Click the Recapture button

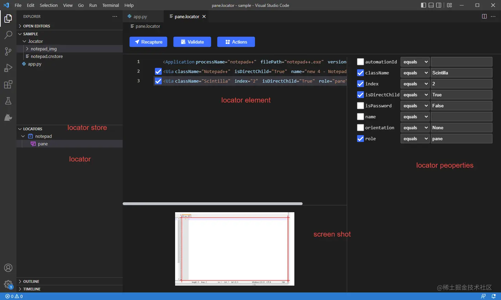click(148, 41)
